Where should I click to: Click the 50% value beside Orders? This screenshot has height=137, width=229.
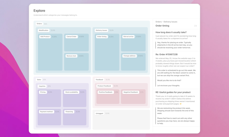point(45,24)
